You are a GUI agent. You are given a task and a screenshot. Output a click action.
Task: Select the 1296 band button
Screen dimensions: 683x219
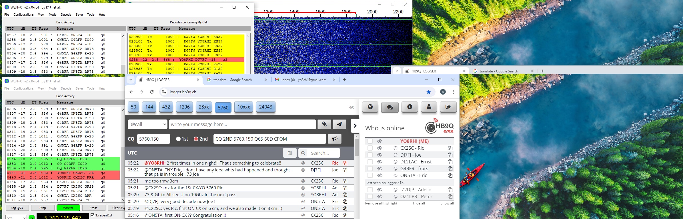coord(184,107)
